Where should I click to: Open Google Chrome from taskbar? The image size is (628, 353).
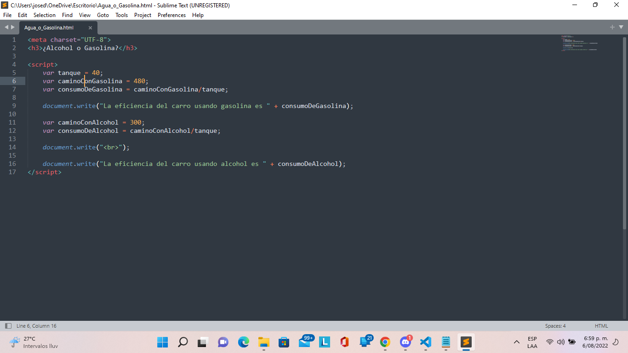385,342
